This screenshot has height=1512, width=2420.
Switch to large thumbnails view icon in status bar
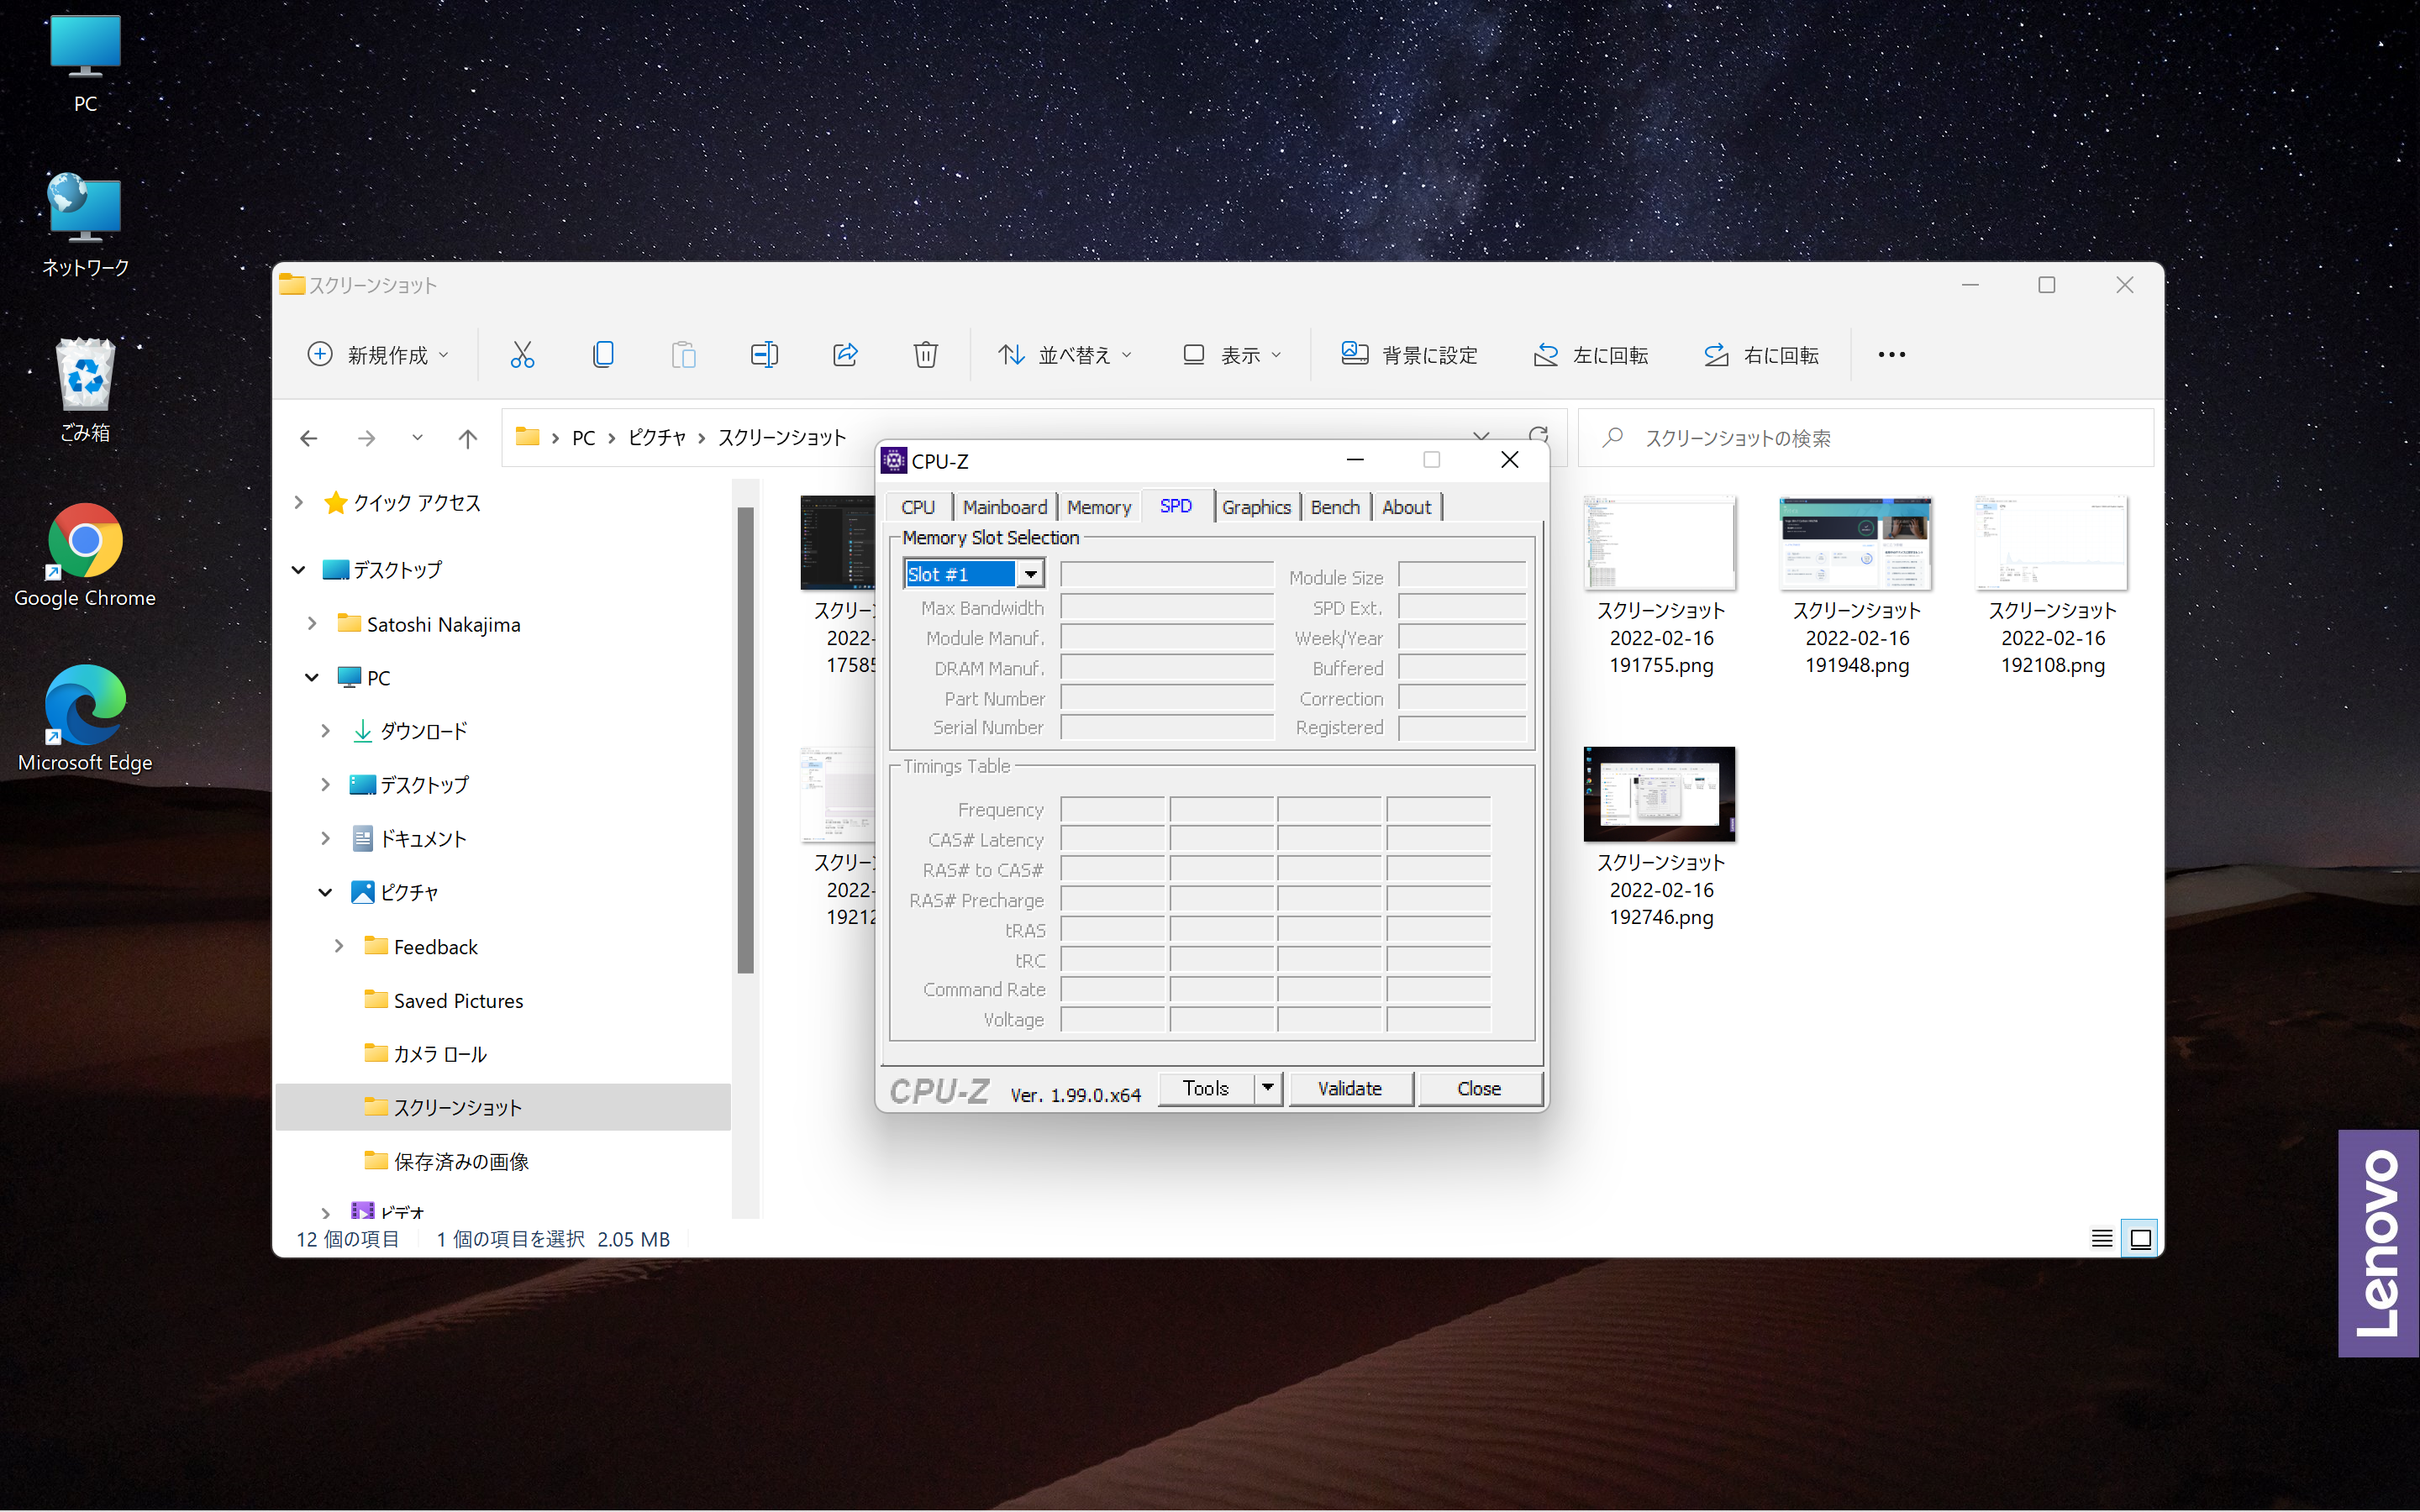pos(2140,1239)
